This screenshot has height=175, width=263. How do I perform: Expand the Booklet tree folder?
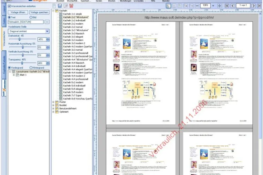tap(53, 105)
